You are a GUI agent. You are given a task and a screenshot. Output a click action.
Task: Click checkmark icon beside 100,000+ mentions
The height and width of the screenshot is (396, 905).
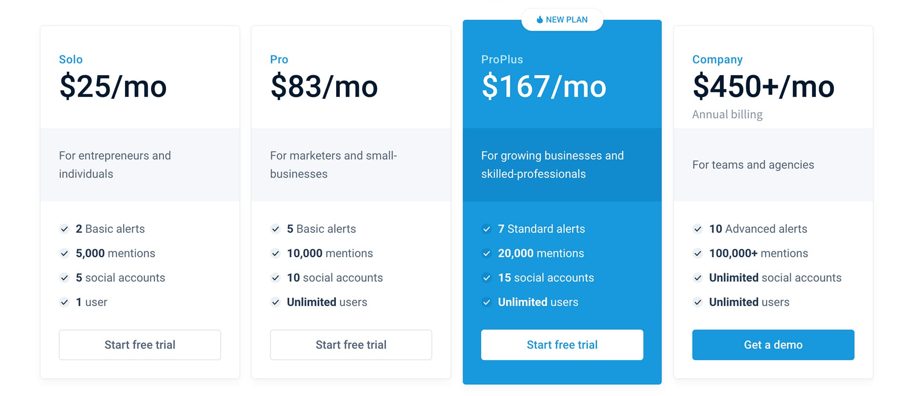click(x=698, y=253)
